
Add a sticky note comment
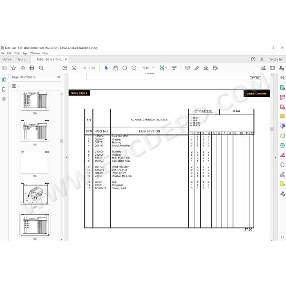(188, 68)
